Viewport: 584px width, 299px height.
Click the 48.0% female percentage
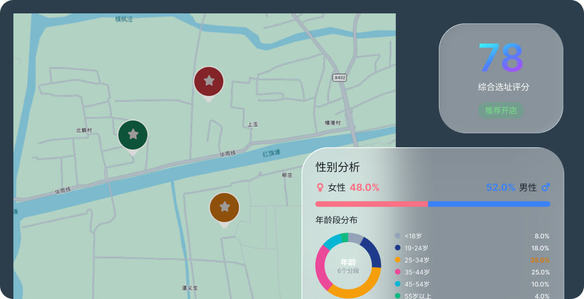364,187
